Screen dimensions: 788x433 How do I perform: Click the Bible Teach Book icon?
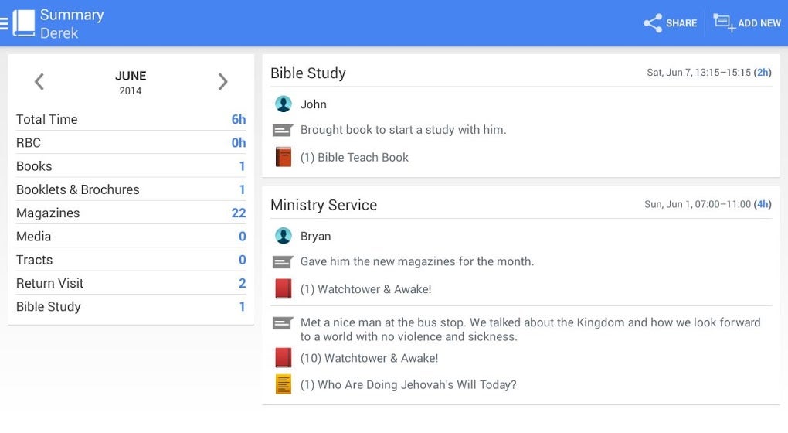pyautogui.click(x=284, y=157)
